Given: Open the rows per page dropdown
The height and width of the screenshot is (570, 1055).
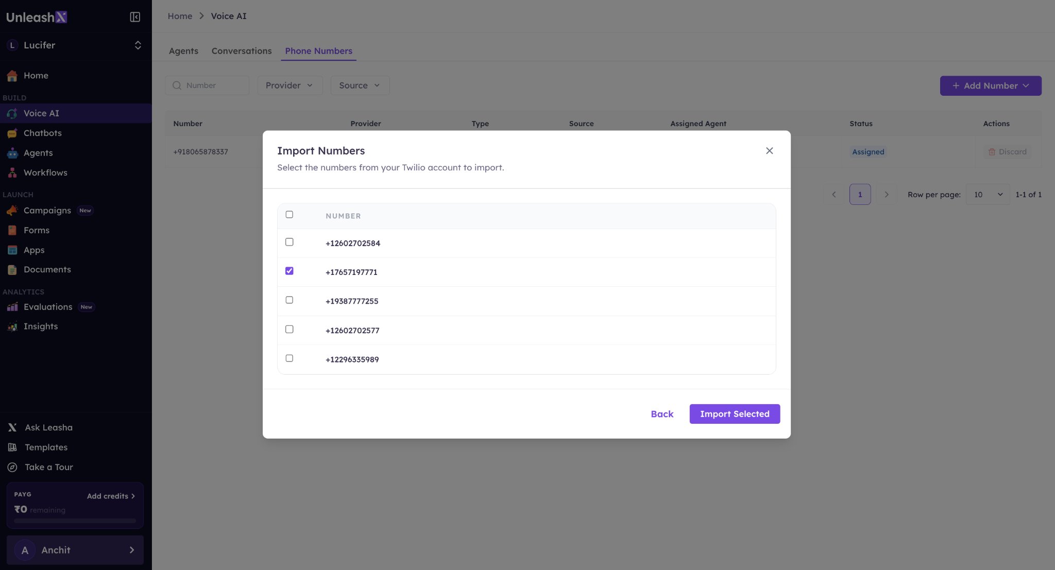Looking at the screenshot, I should (x=988, y=194).
